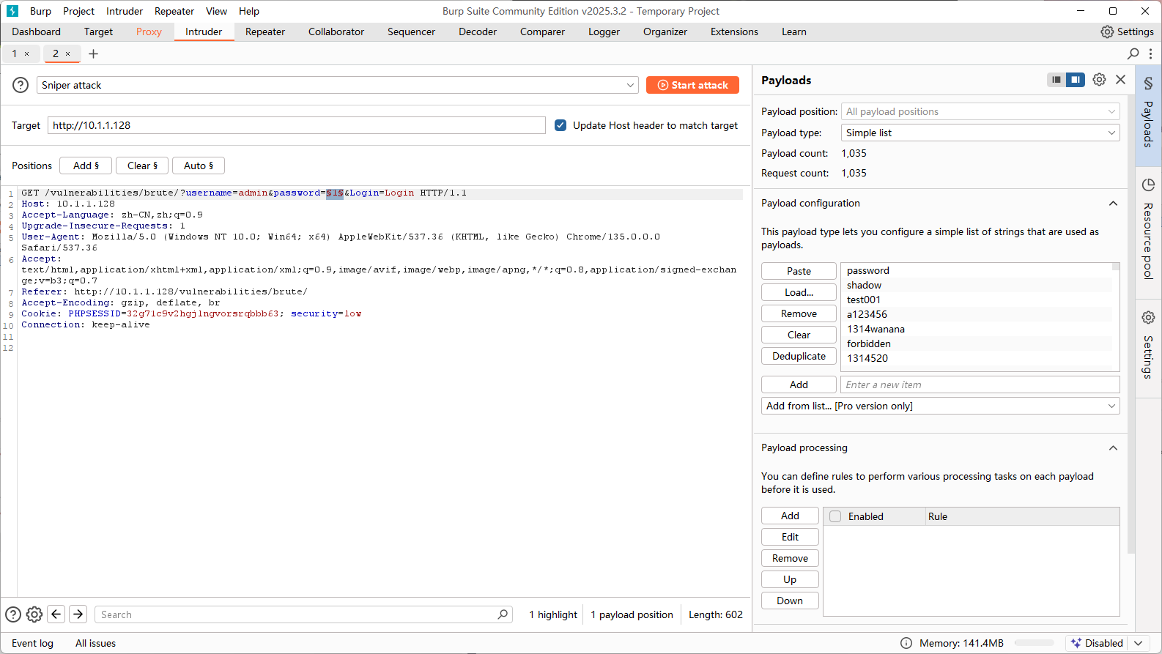Click the Clear § button
1162x654 pixels.
pos(142,166)
